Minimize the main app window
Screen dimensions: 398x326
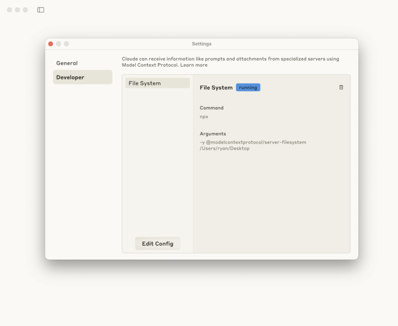17,10
